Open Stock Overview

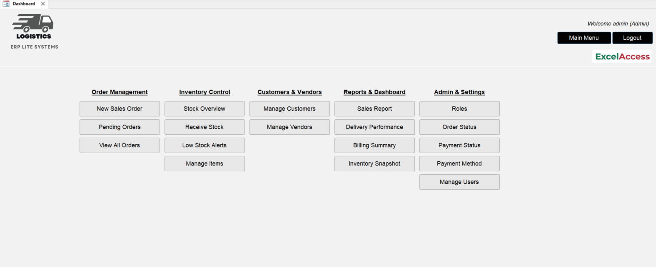205,109
